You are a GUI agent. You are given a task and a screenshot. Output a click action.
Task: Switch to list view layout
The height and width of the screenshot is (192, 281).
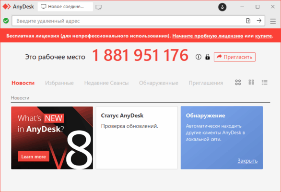tap(265, 83)
